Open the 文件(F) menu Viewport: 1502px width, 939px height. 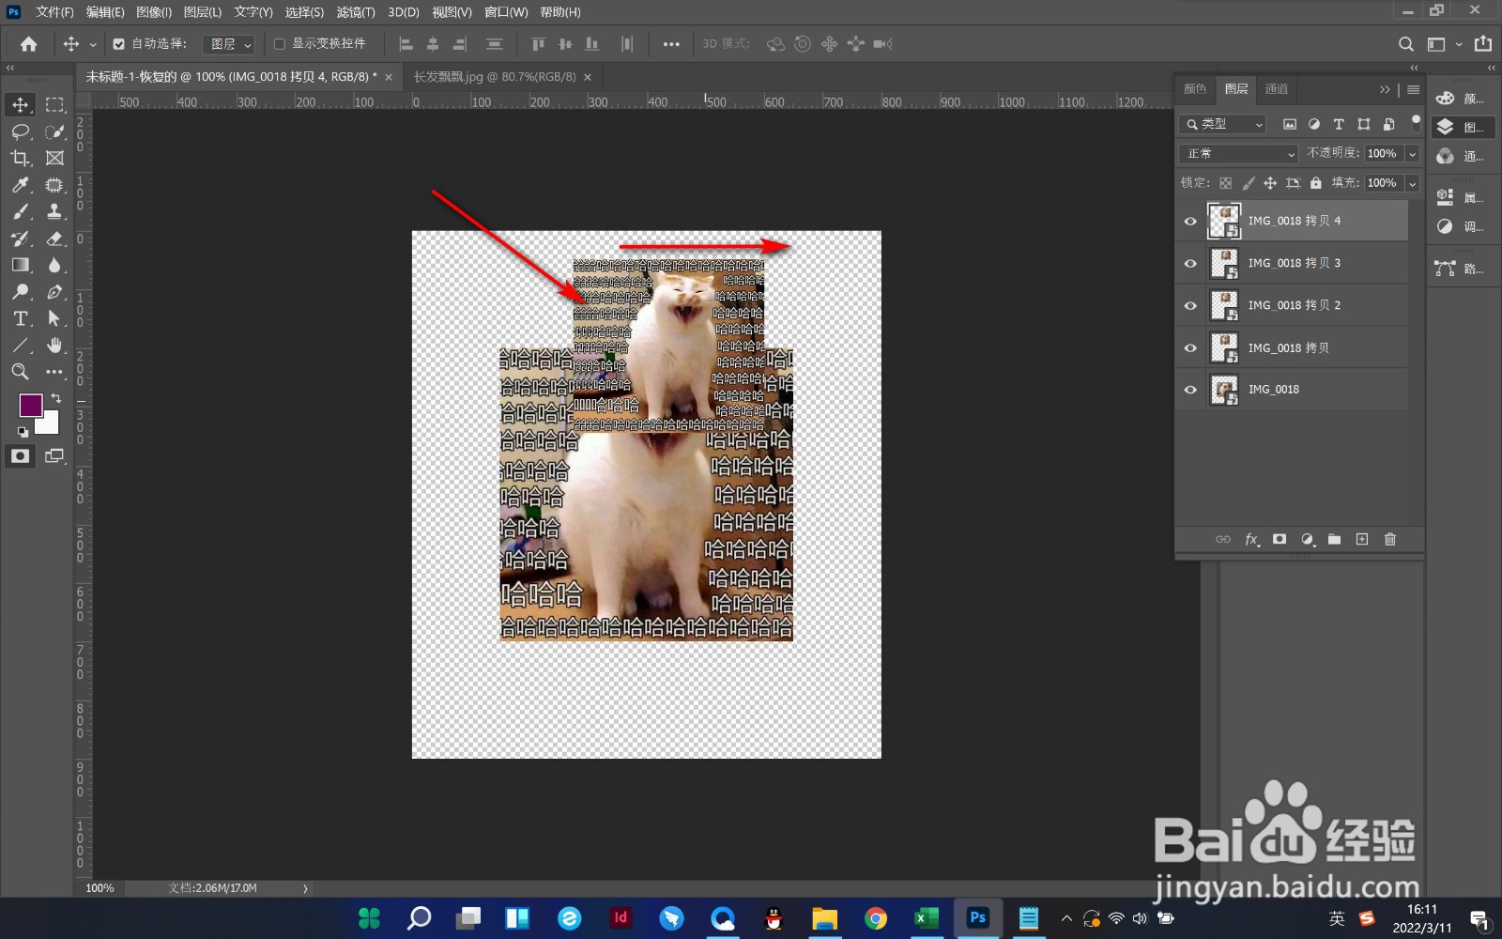click(x=54, y=12)
